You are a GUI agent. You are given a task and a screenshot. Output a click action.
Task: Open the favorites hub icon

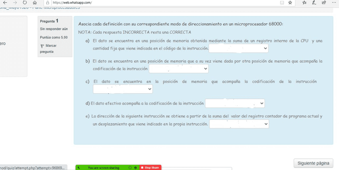pos(304,2)
